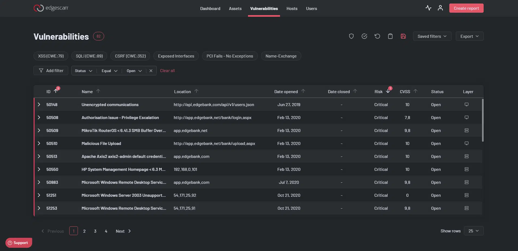Expand row for vulnerability 50509

click(x=39, y=130)
